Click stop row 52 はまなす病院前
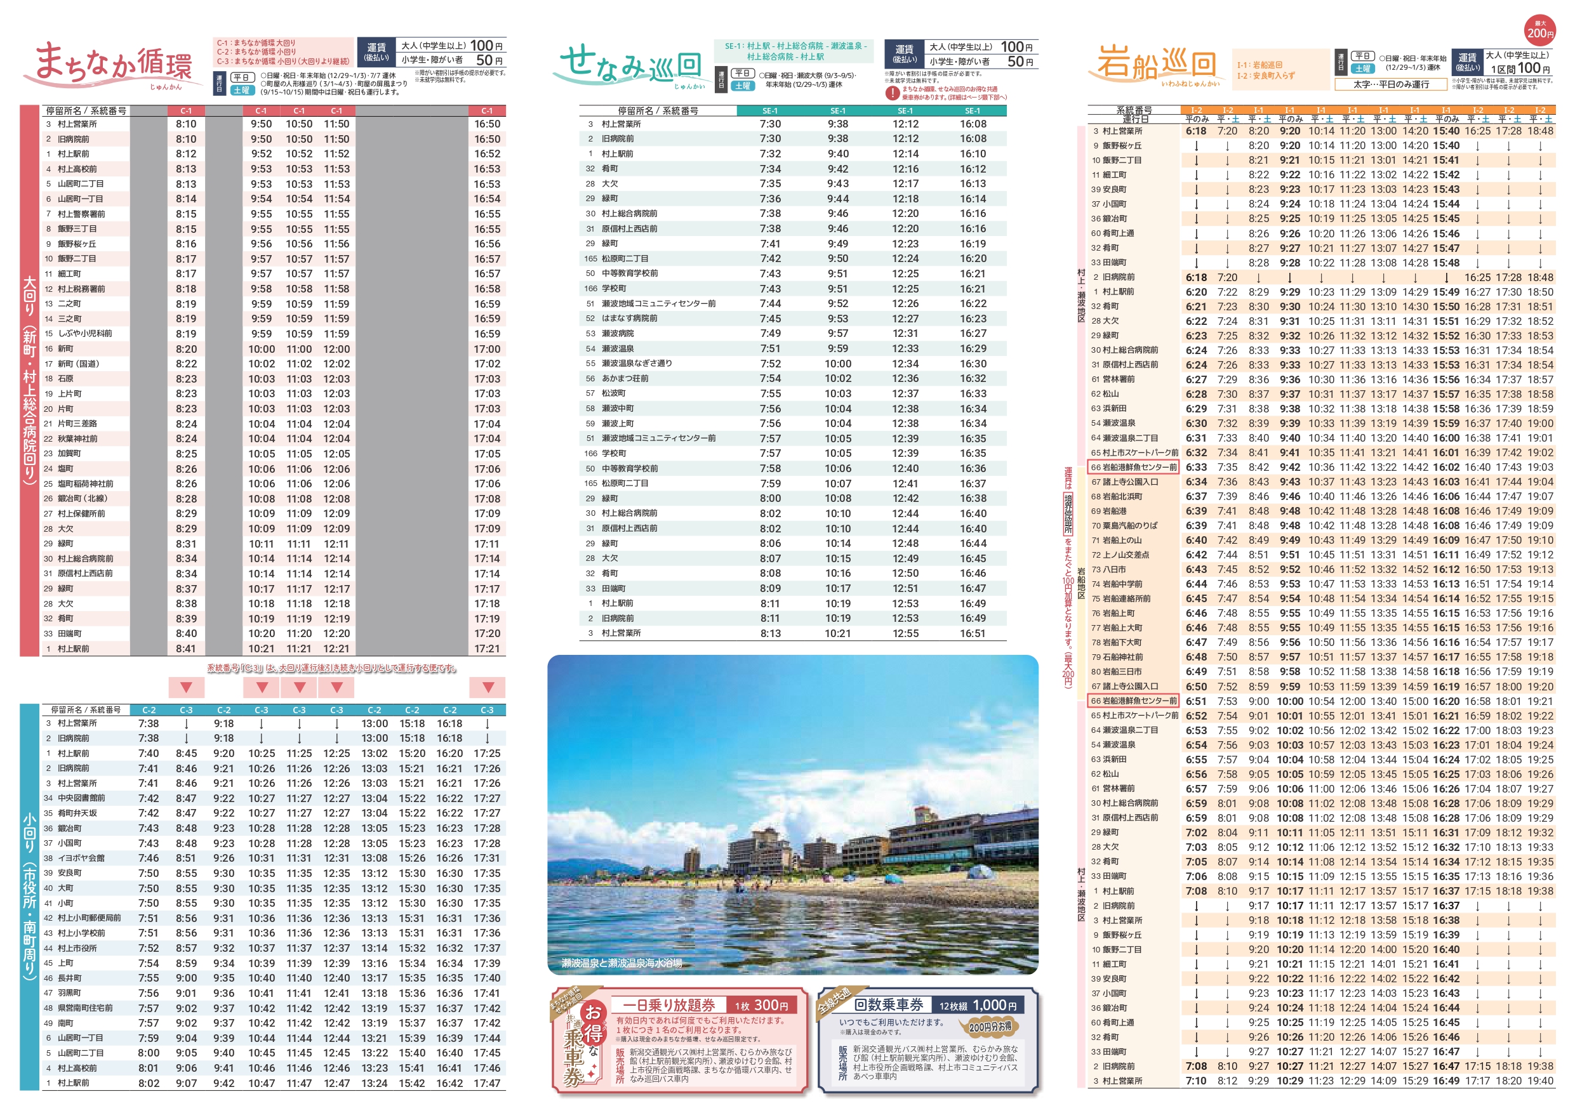Screen dimensions: 1575x1113 pos(793,318)
